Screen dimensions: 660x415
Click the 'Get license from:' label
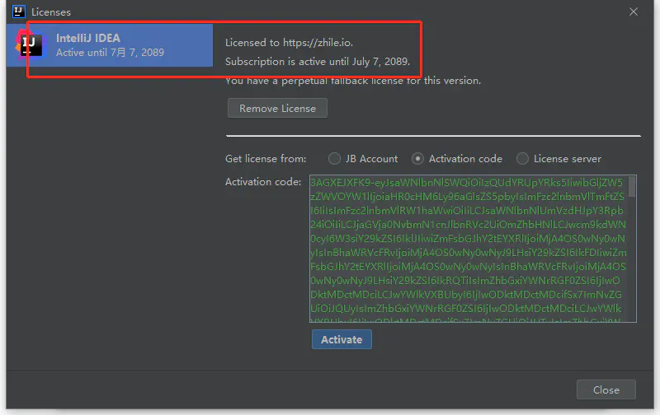click(266, 159)
